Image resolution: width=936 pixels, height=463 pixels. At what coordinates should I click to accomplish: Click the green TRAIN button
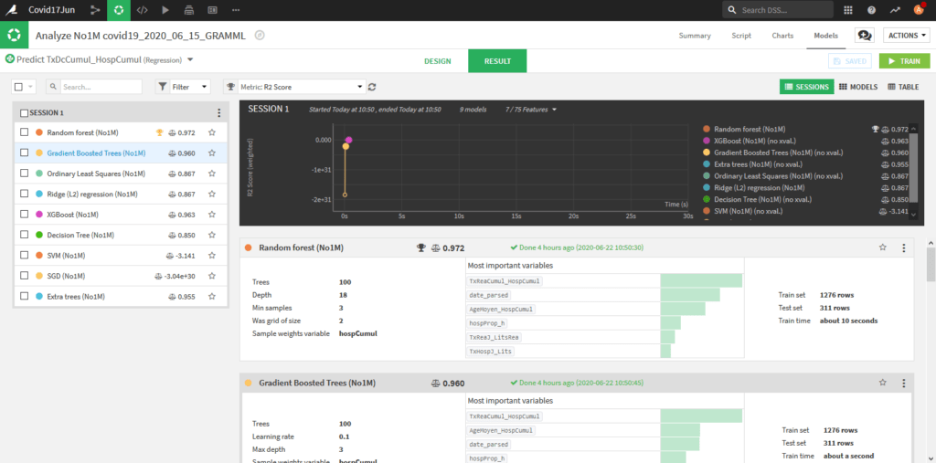[904, 60]
